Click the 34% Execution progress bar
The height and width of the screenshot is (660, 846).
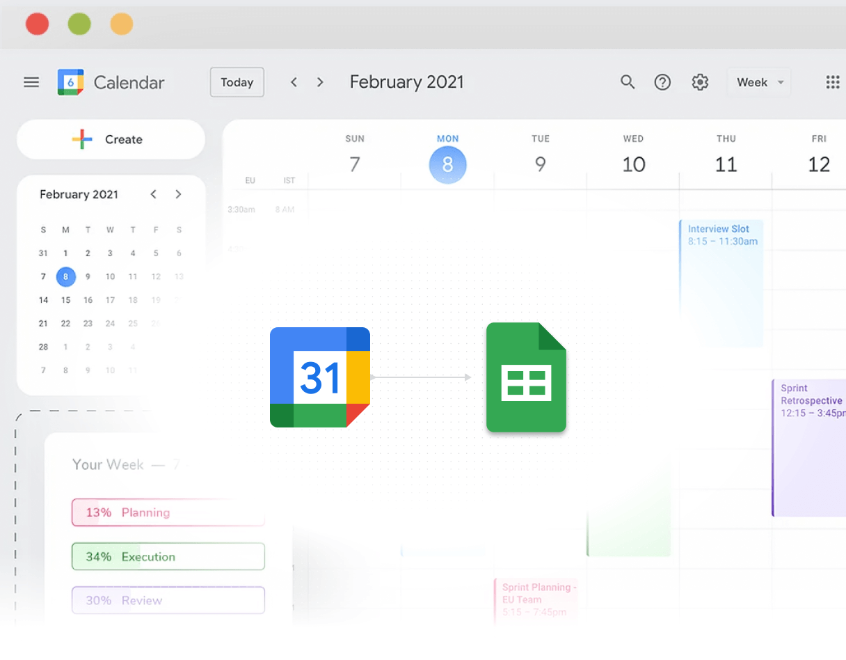coord(168,556)
